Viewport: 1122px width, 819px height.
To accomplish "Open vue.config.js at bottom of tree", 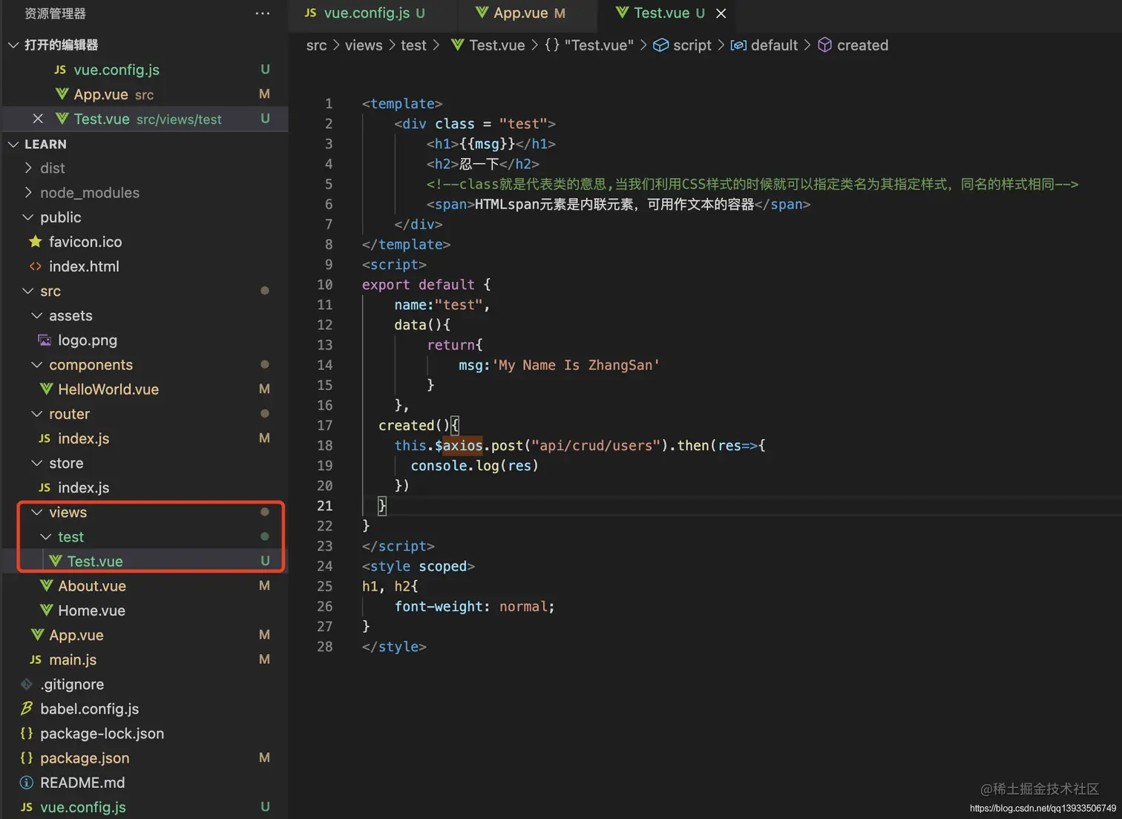I will pos(144,807).
